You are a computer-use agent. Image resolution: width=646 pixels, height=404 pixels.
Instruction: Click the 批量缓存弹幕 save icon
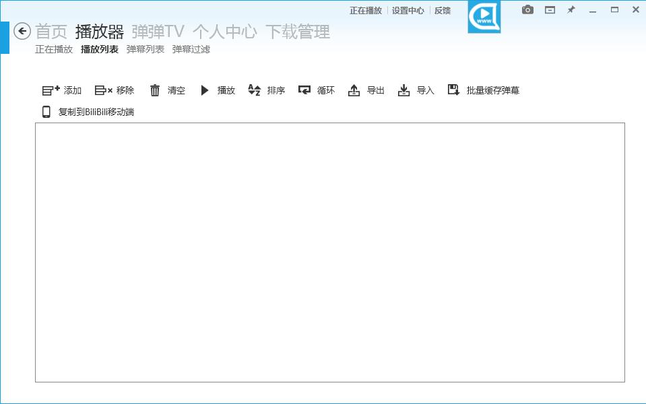pos(453,90)
